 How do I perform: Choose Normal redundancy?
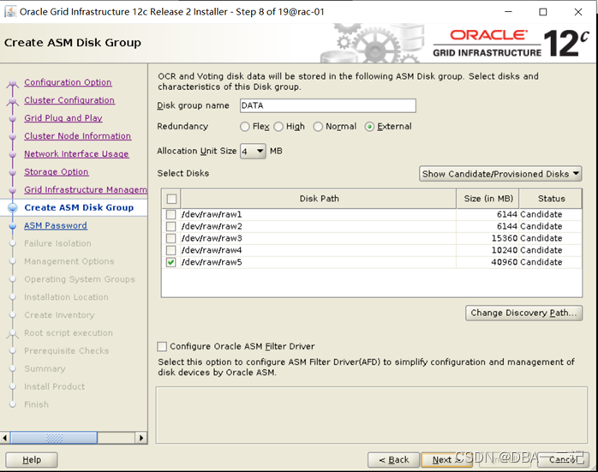click(x=318, y=127)
